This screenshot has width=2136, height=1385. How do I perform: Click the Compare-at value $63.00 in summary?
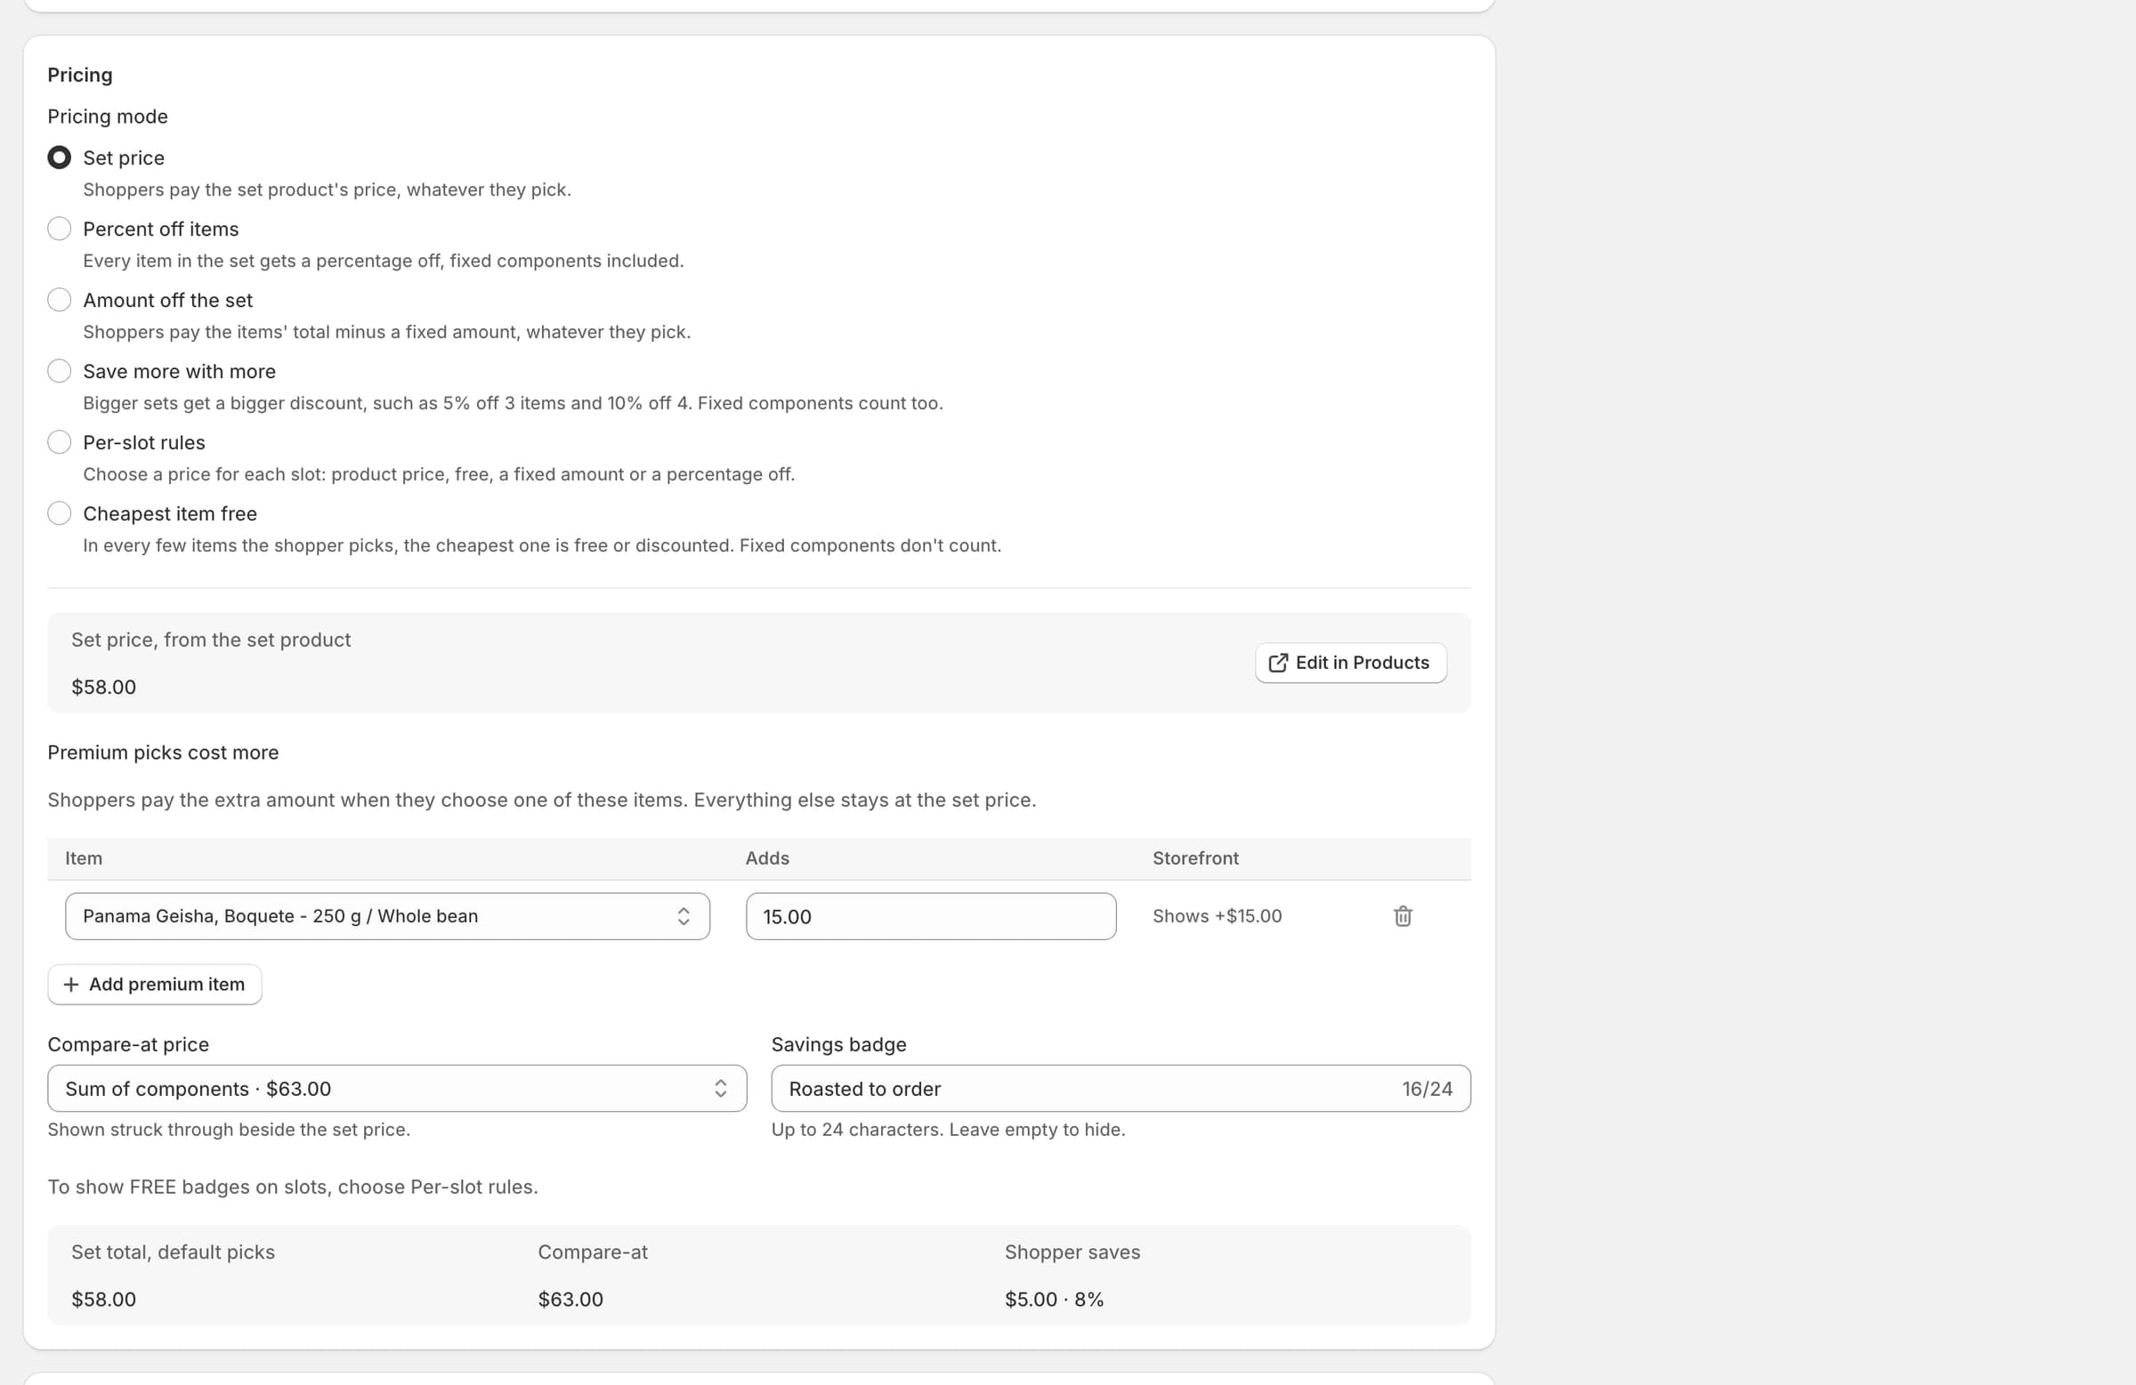[570, 1299]
